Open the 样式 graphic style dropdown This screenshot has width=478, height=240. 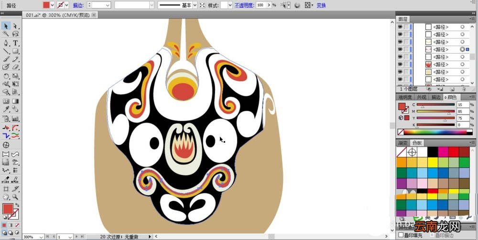[x=230, y=5]
